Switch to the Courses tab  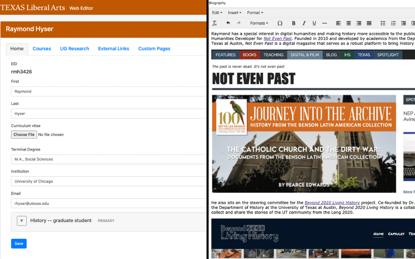tap(42, 49)
